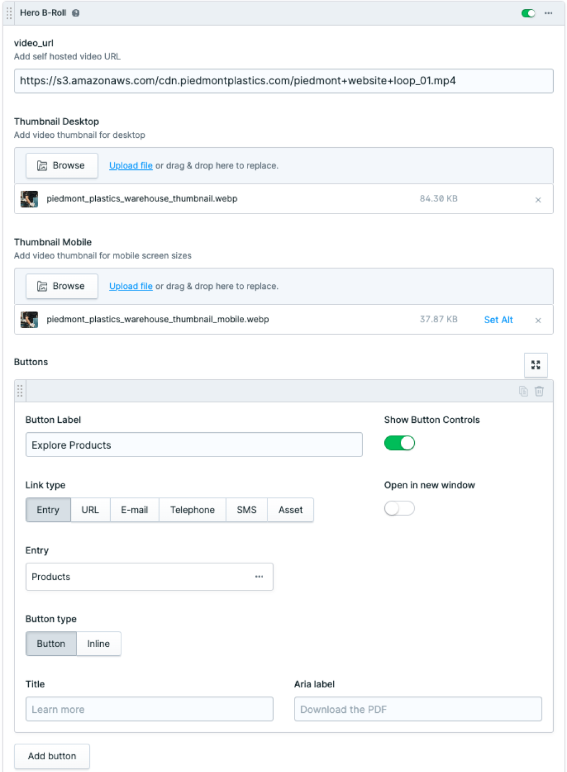Disable the Hero B-Roll block toggle

528,13
